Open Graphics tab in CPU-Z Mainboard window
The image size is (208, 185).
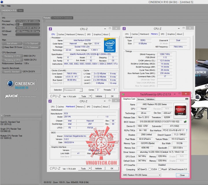[x=97, y=107]
